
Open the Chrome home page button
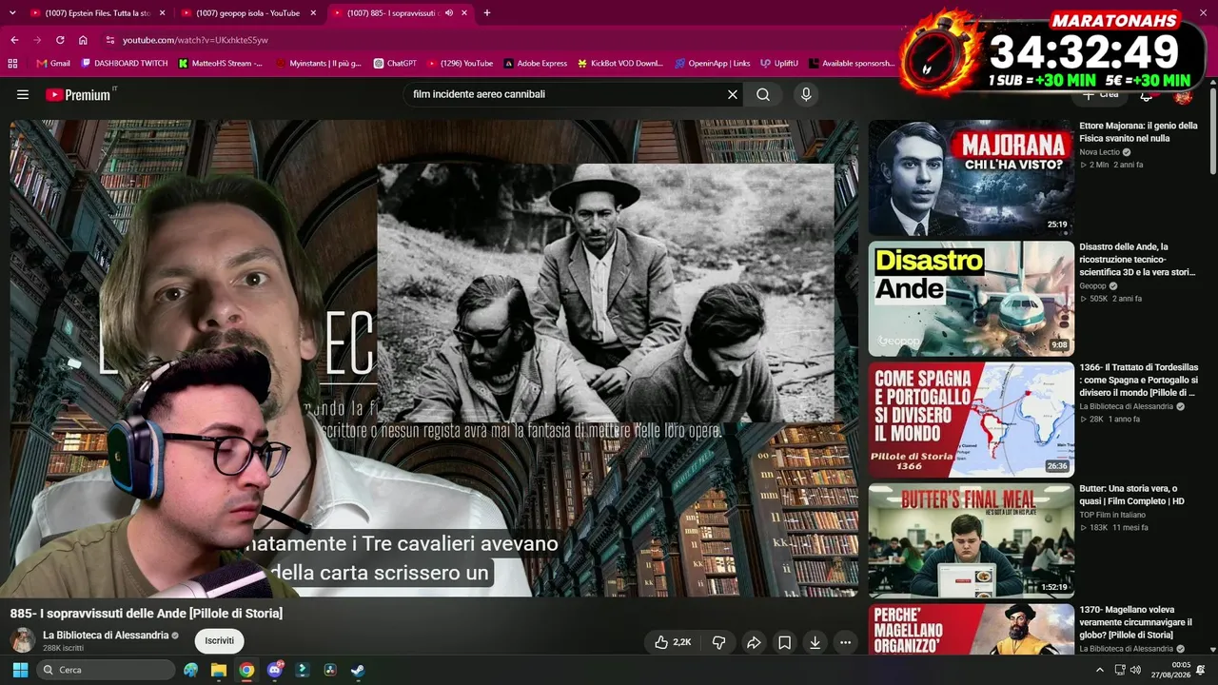pyautogui.click(x=83, y=40)
